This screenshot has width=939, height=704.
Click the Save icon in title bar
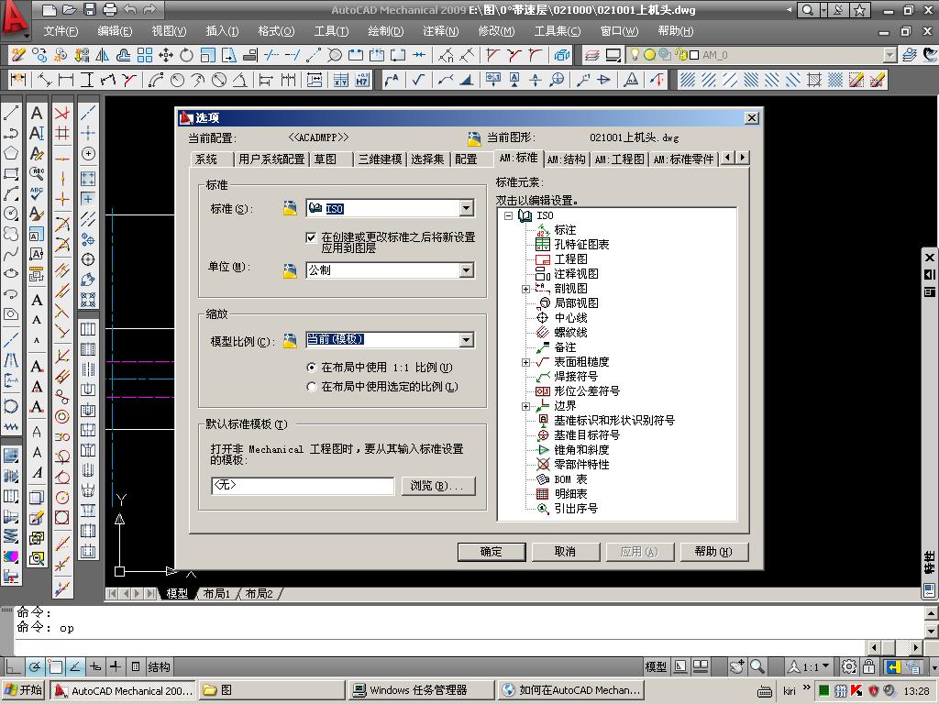point(89,9)
